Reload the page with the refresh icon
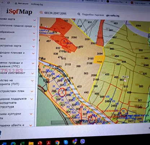 coord(8,3)
